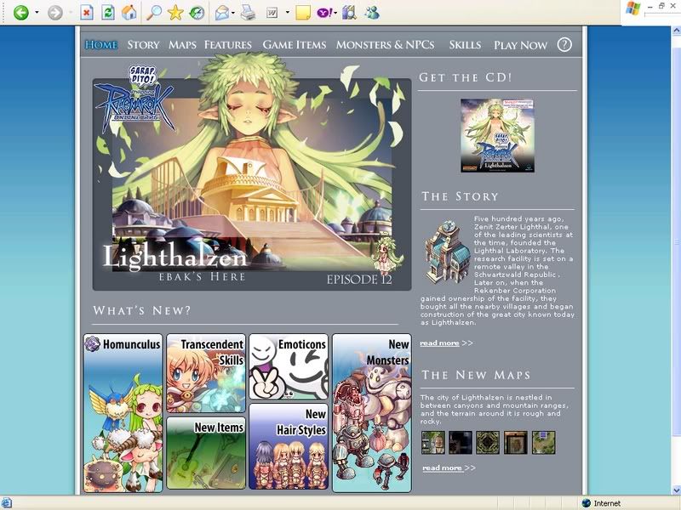Open Yahoo Messenger toolbar icon

(324, 13)
